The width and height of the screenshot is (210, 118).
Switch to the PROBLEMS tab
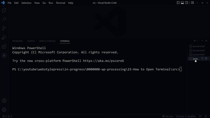[17, 41]
